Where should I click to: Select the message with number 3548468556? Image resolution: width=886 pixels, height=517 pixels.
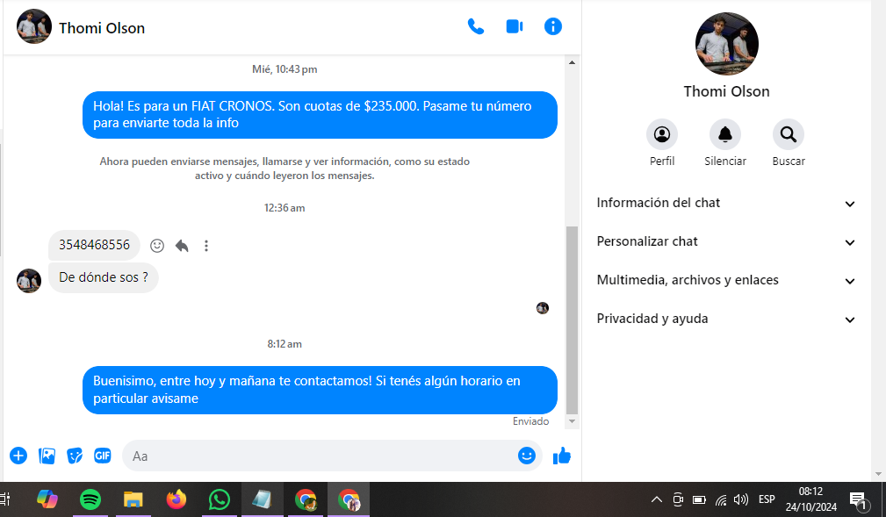point(94,245)
